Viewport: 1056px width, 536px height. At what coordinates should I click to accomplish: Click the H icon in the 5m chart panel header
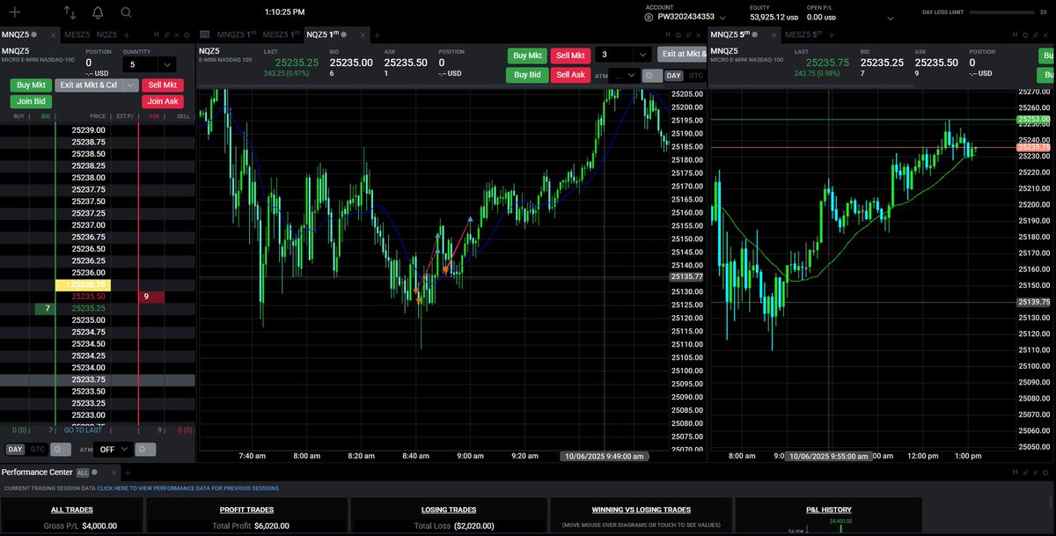(1014, 34)
